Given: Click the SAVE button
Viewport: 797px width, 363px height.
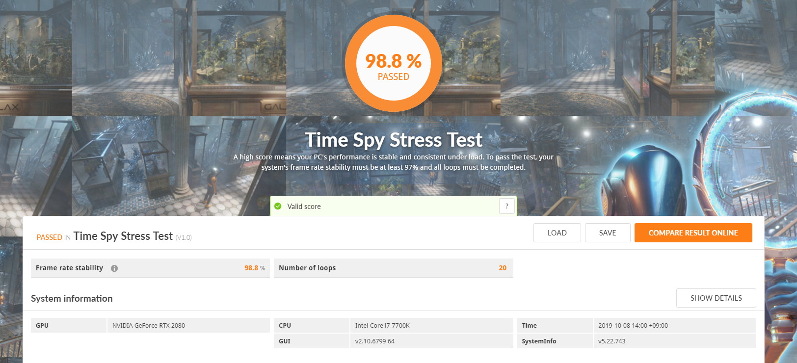Looking at the screenshot, I should pos(608,233).
